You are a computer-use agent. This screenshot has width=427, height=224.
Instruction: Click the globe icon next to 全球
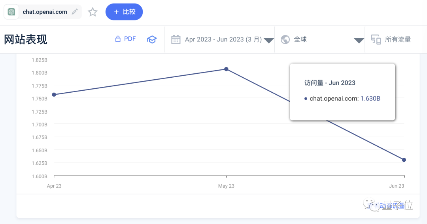tap(285, 40)
